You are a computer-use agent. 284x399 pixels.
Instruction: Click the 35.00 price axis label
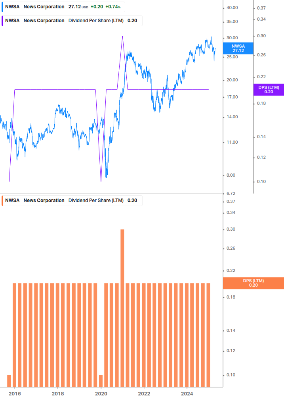coord(232,21)
